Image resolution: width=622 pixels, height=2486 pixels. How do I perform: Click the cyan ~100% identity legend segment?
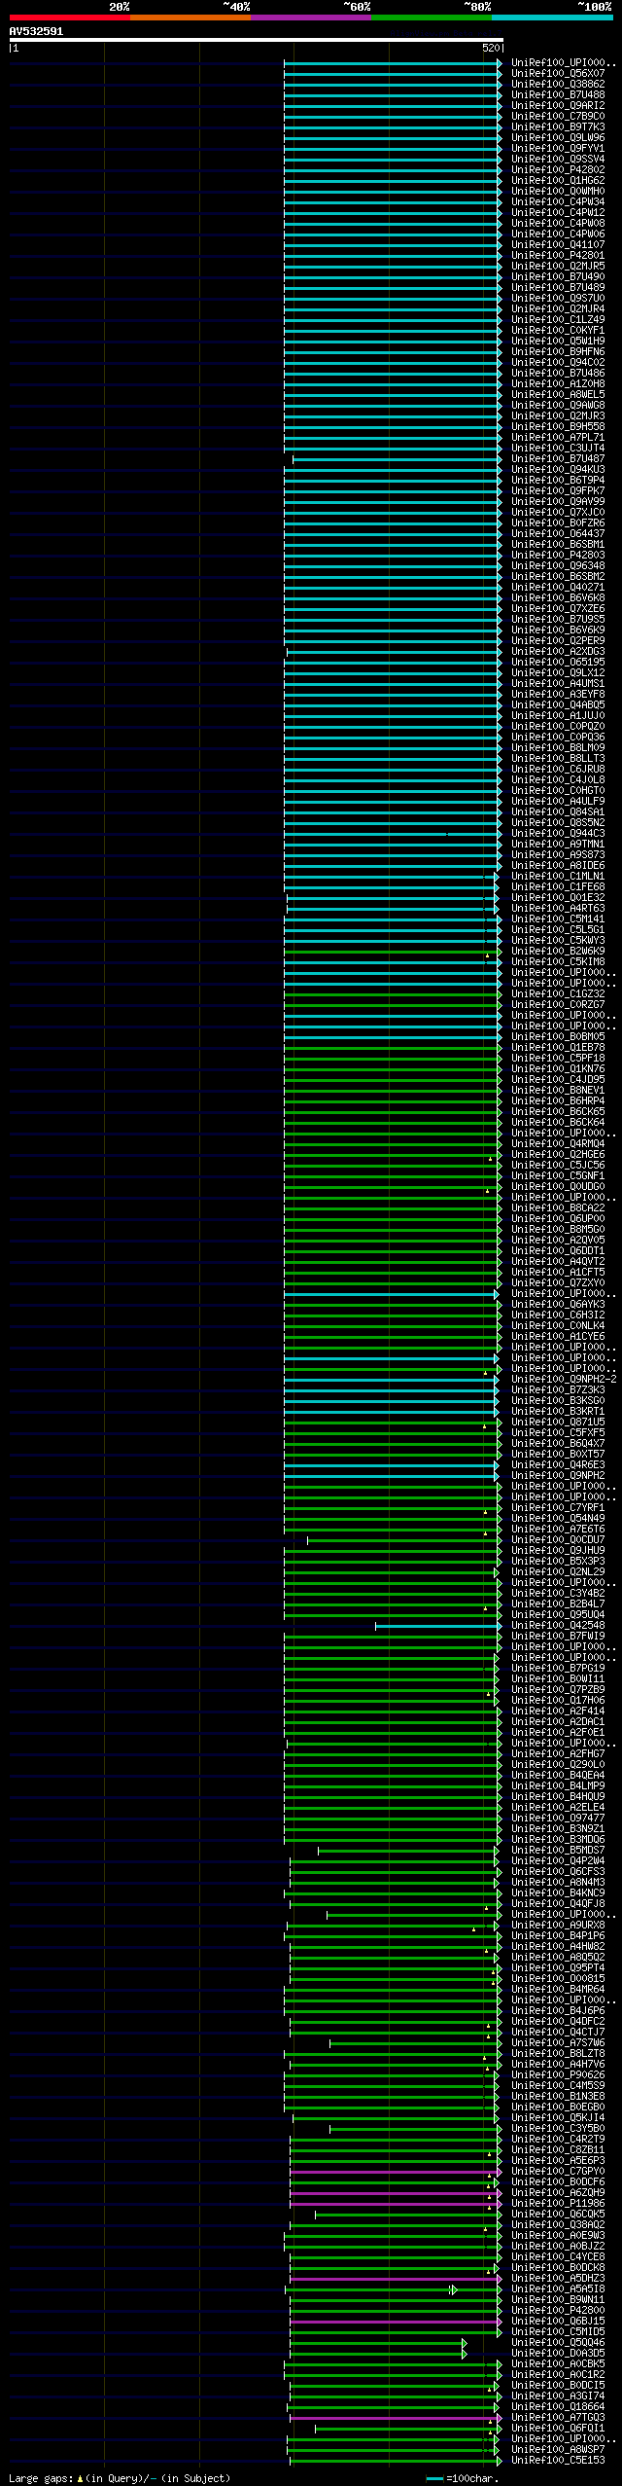coord(551,18)
